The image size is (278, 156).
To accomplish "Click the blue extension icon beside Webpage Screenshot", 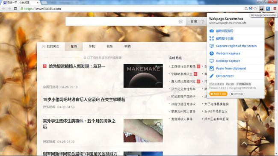I will point(268,9).
